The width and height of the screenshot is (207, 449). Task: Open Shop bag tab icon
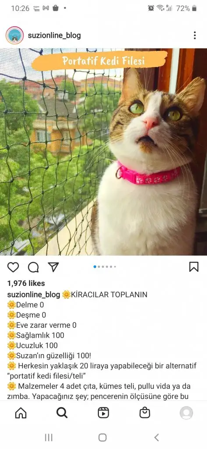145,413
